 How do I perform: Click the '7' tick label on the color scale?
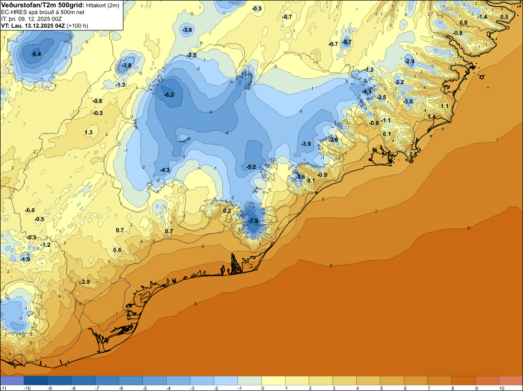point(428,388)
